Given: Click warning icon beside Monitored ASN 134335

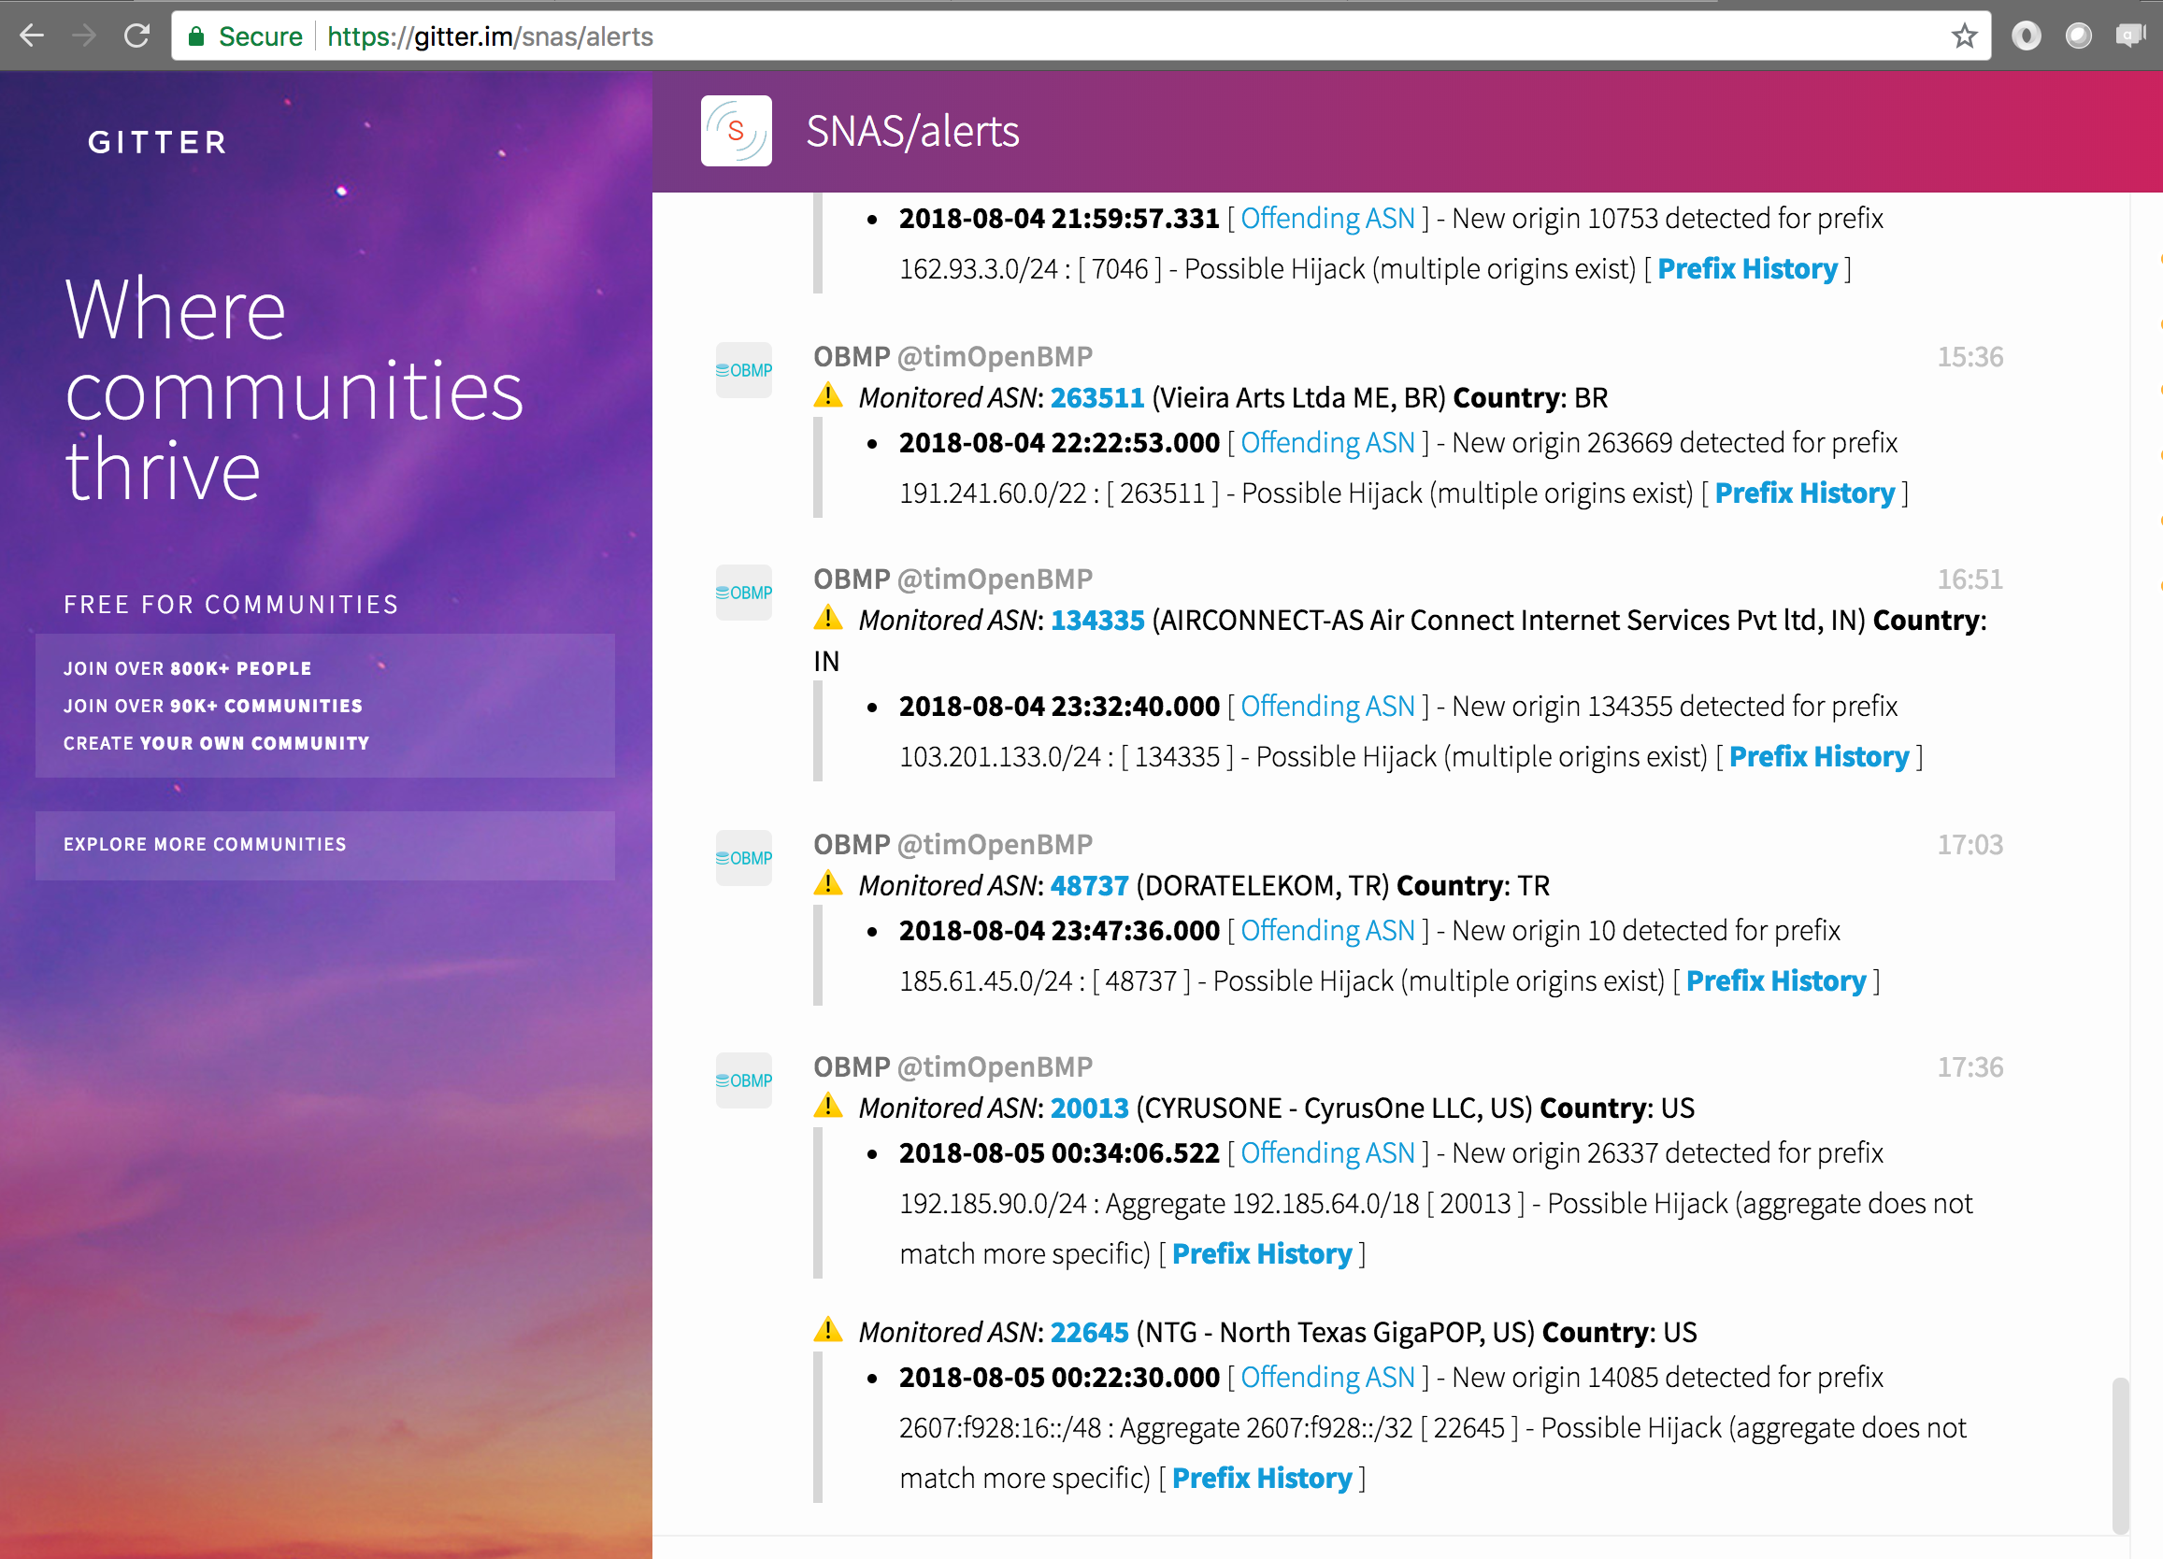Looking at the screenshot, I should coord(828,618).
